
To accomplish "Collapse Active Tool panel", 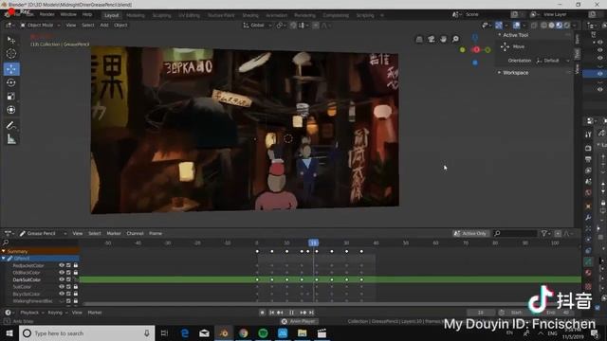I will 500,35.
